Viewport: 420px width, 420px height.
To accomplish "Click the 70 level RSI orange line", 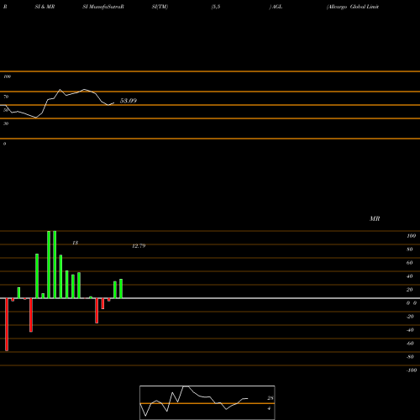I will coord(210,92).
